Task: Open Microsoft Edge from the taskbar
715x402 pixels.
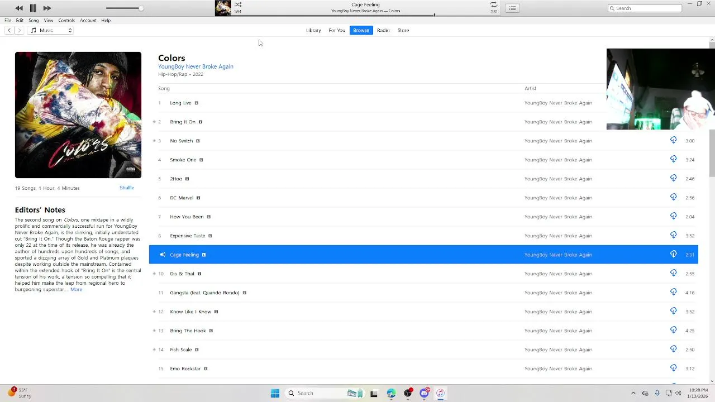Action: tap(391, 393)
